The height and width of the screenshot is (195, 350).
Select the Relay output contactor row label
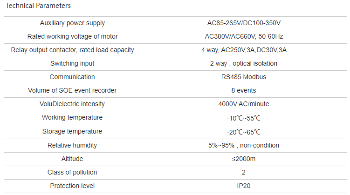[72, 50]
